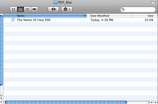Screen dimensions: 158x104
Task: Click the PDF_Mac folder title icon
Action: (55, 2)
